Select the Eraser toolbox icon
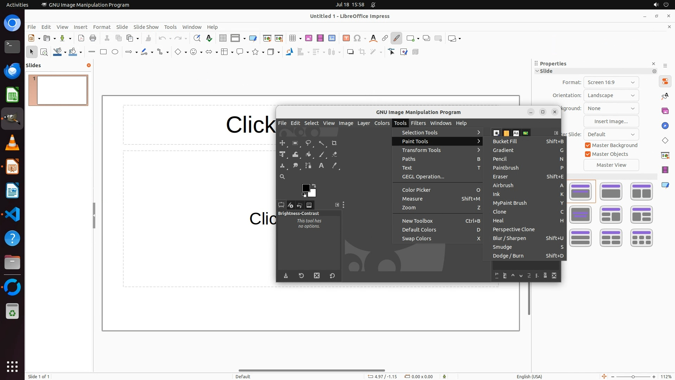The image size is (675, 380). pyautogui.click(x=334, y=154)
